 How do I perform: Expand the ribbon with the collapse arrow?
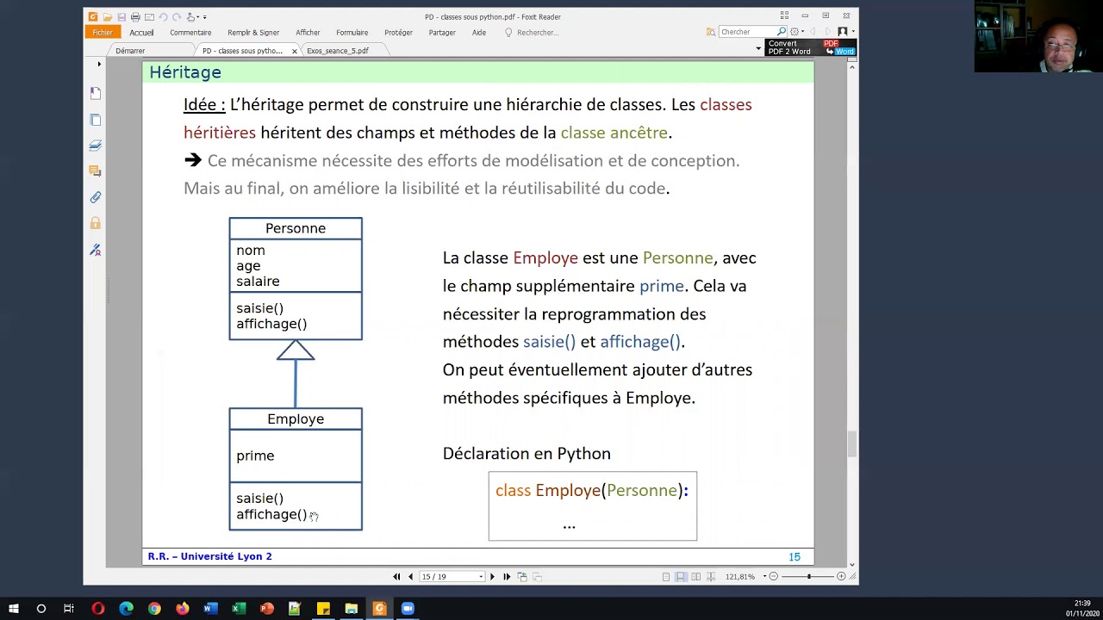(758, 49)
